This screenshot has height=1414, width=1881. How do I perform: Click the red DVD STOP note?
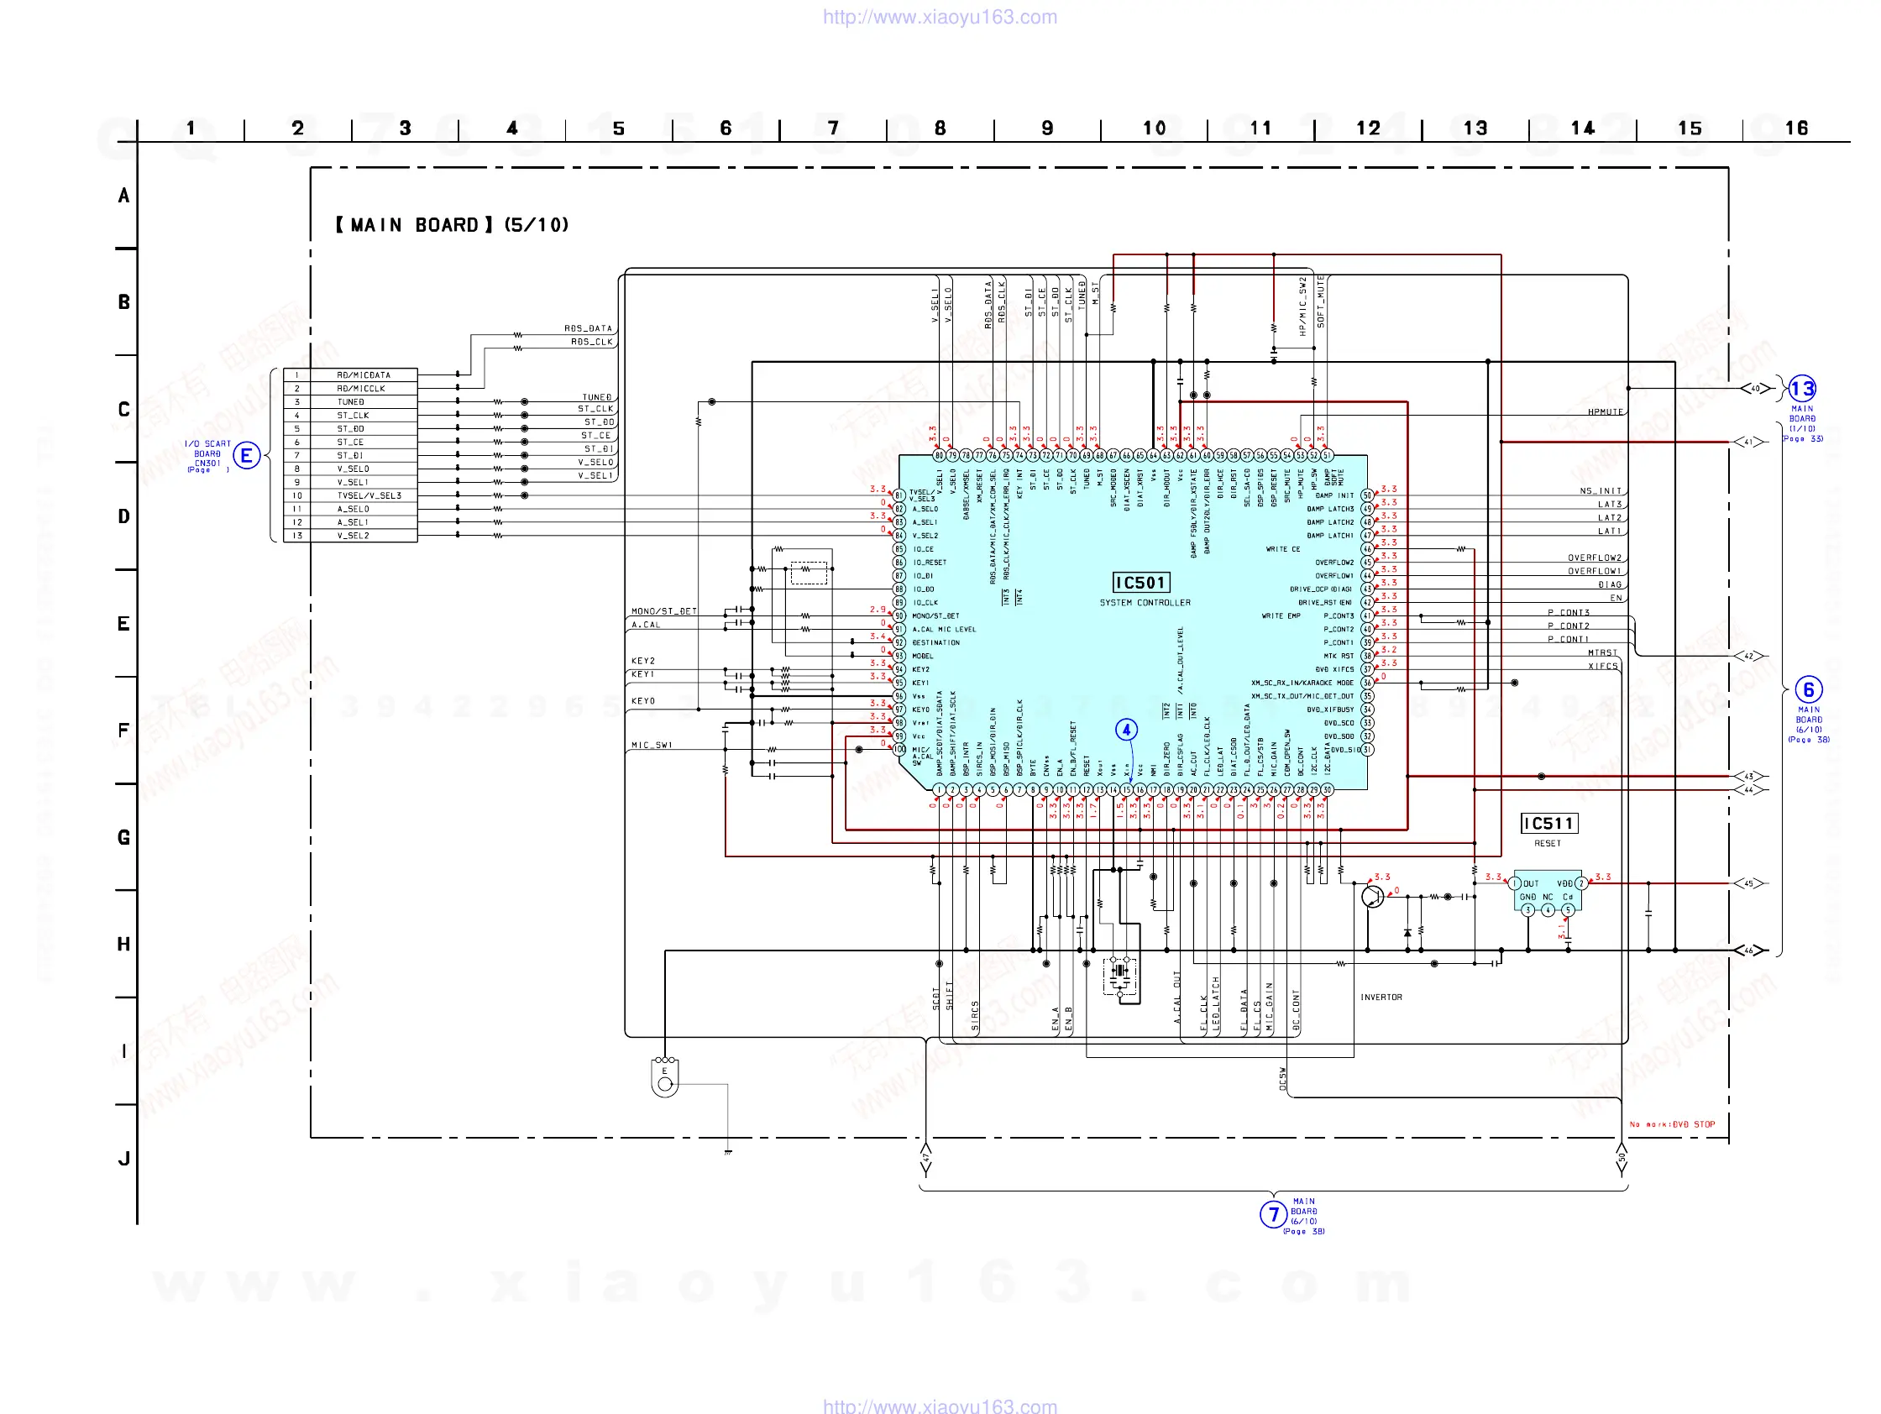(1672, 1124)
